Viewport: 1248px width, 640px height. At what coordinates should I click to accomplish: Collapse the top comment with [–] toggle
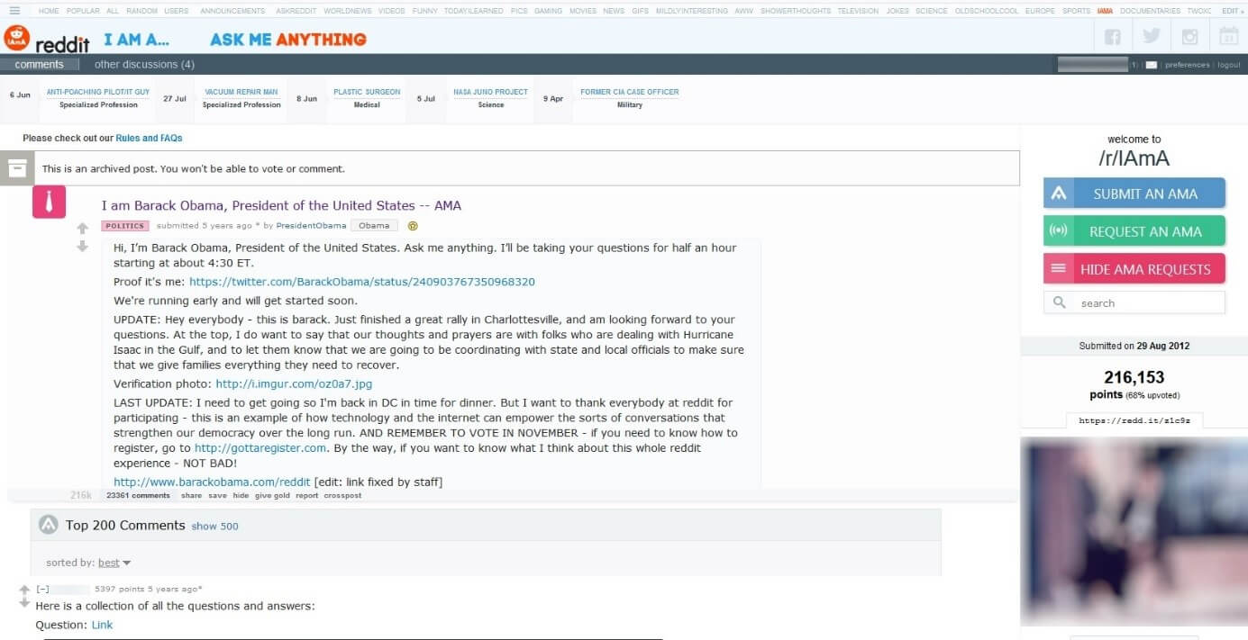click(x=42, y=589)
